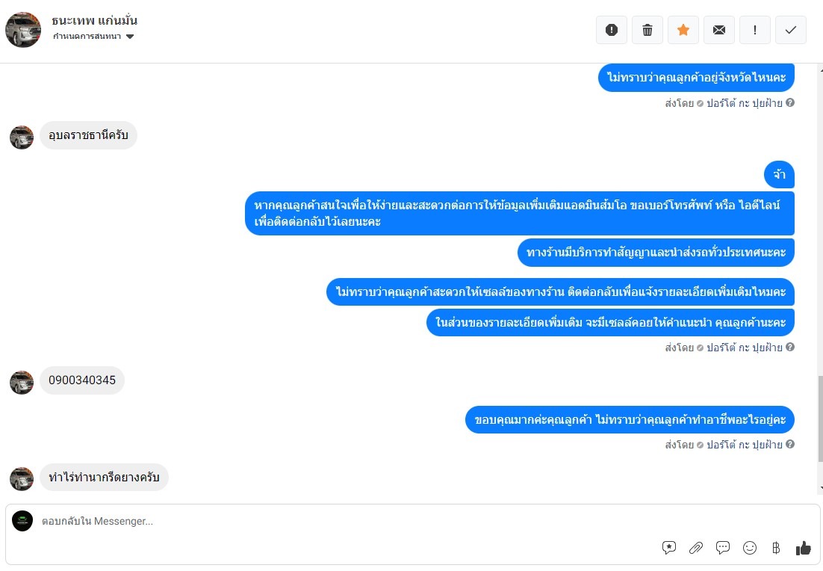
Task: Mark conversation unread with envelope icon
Action: click(x=719, y=30)
